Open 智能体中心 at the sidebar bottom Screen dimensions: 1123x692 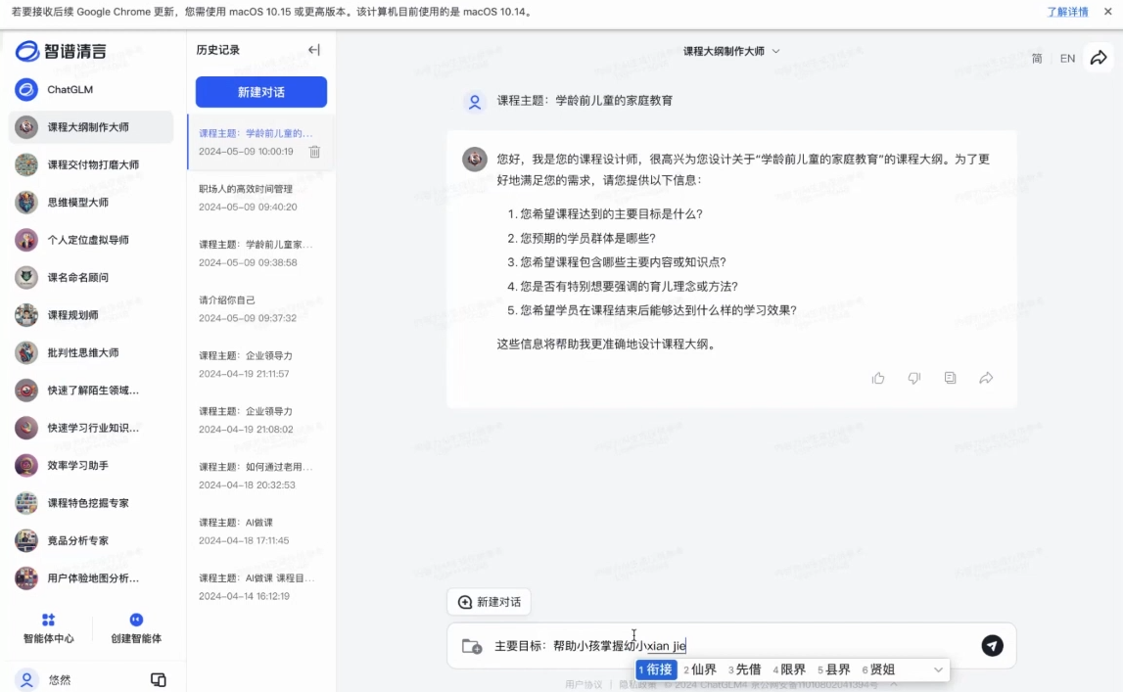pyautogui.click(x=48, y=628)
